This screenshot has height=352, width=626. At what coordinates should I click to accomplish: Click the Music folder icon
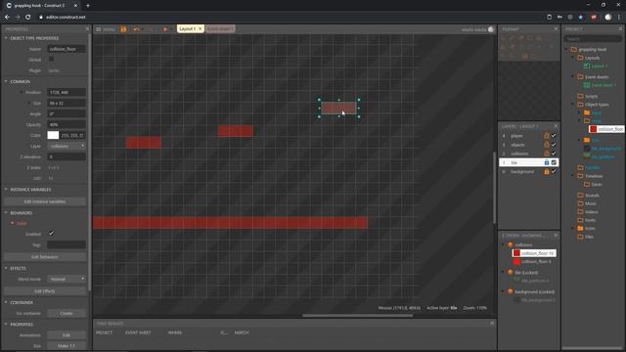coord(580,203)
